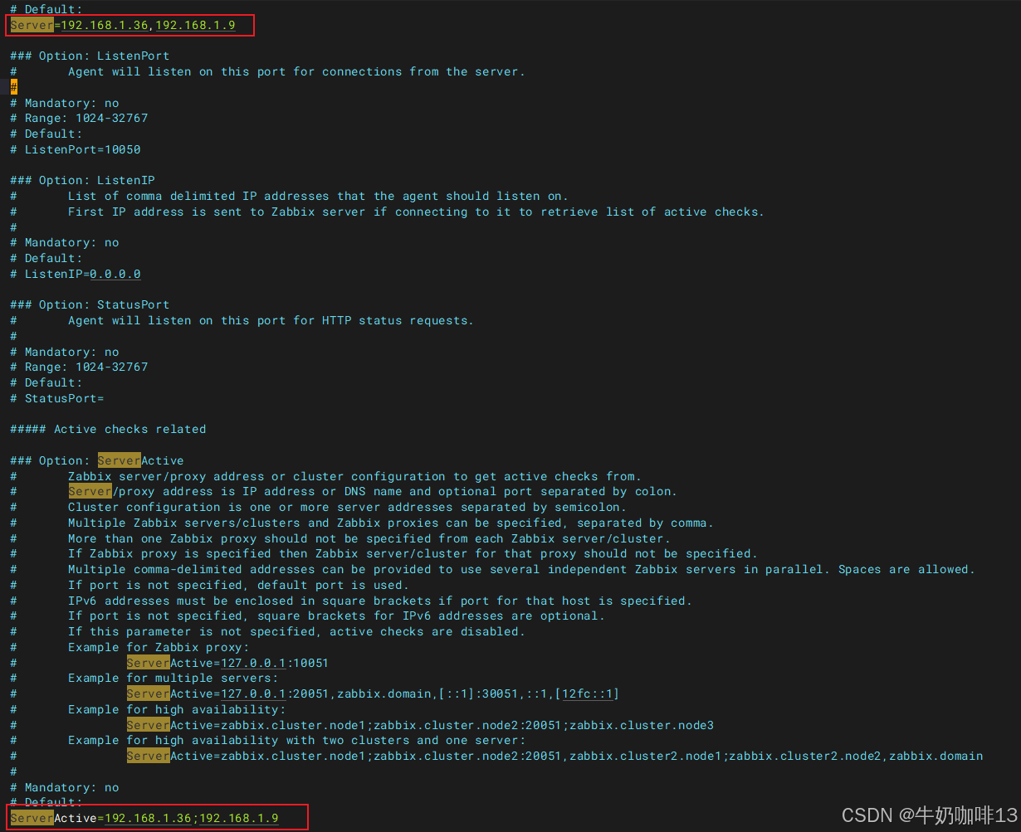1021x832 pixels.
Task: Click the highlighted cursor '#' below ListenPort description
Action: [14, 87]
